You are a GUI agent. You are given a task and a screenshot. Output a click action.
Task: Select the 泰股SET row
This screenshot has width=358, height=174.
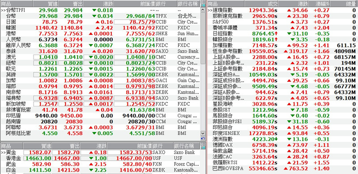point(282,110)
